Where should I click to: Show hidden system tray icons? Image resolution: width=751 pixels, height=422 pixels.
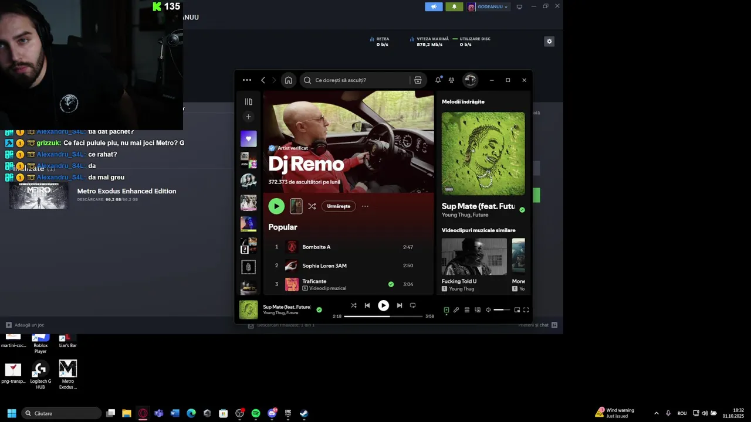tap(656, 413)
